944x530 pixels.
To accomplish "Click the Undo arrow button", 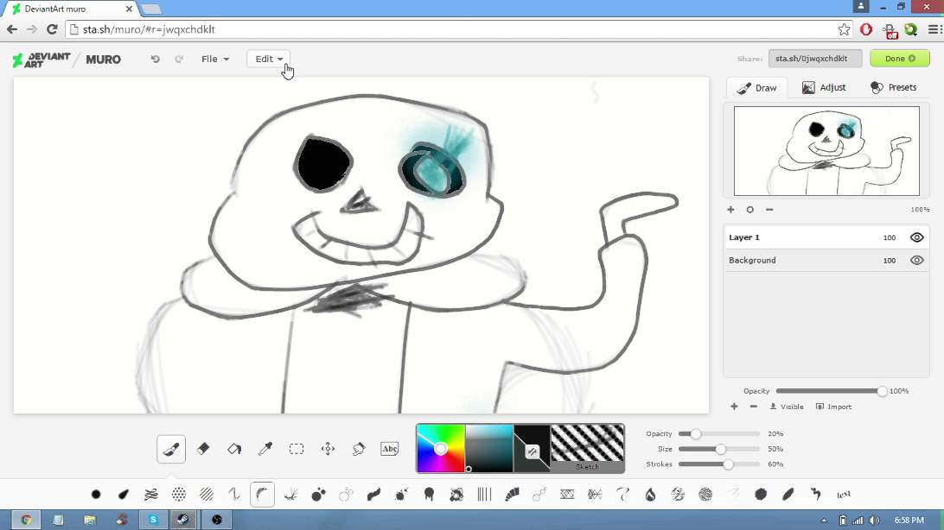I will coord(156,59).
